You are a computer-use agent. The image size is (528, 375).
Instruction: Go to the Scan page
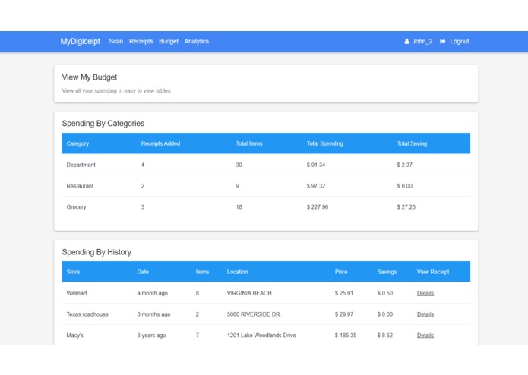115,41
